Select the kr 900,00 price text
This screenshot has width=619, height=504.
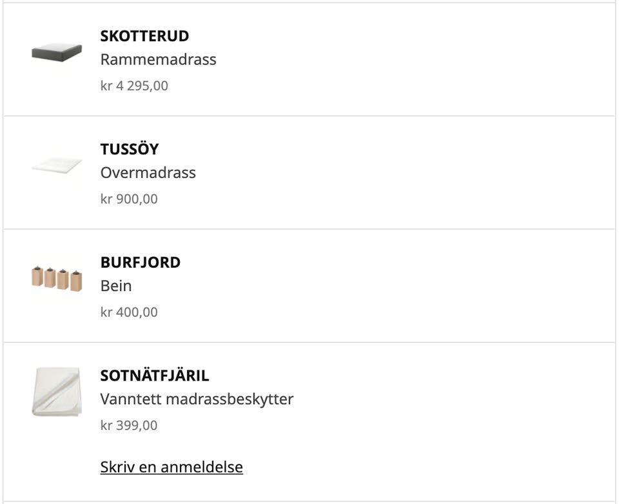click(x=129, y=199)
